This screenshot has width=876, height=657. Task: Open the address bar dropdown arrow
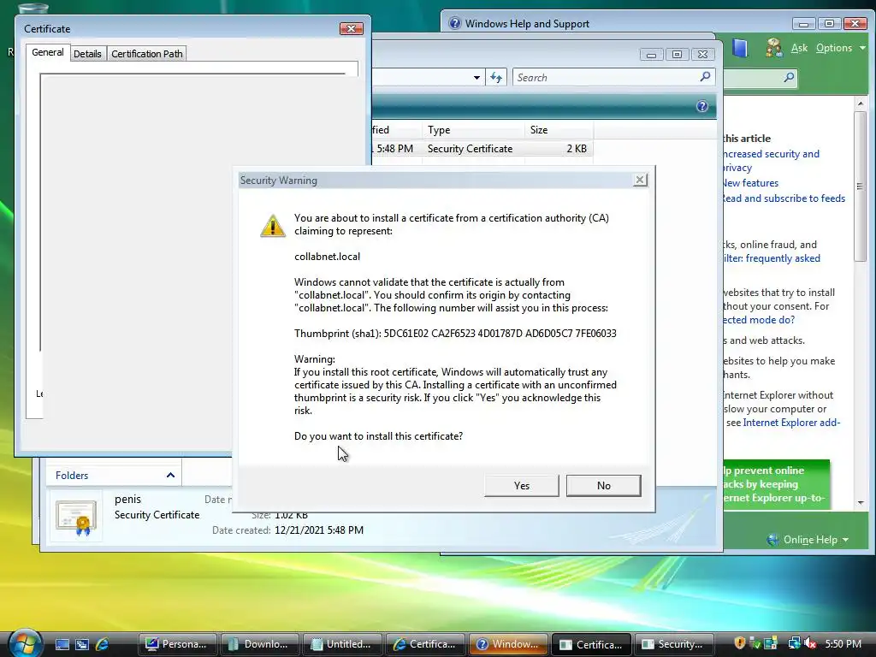[476, 78]
